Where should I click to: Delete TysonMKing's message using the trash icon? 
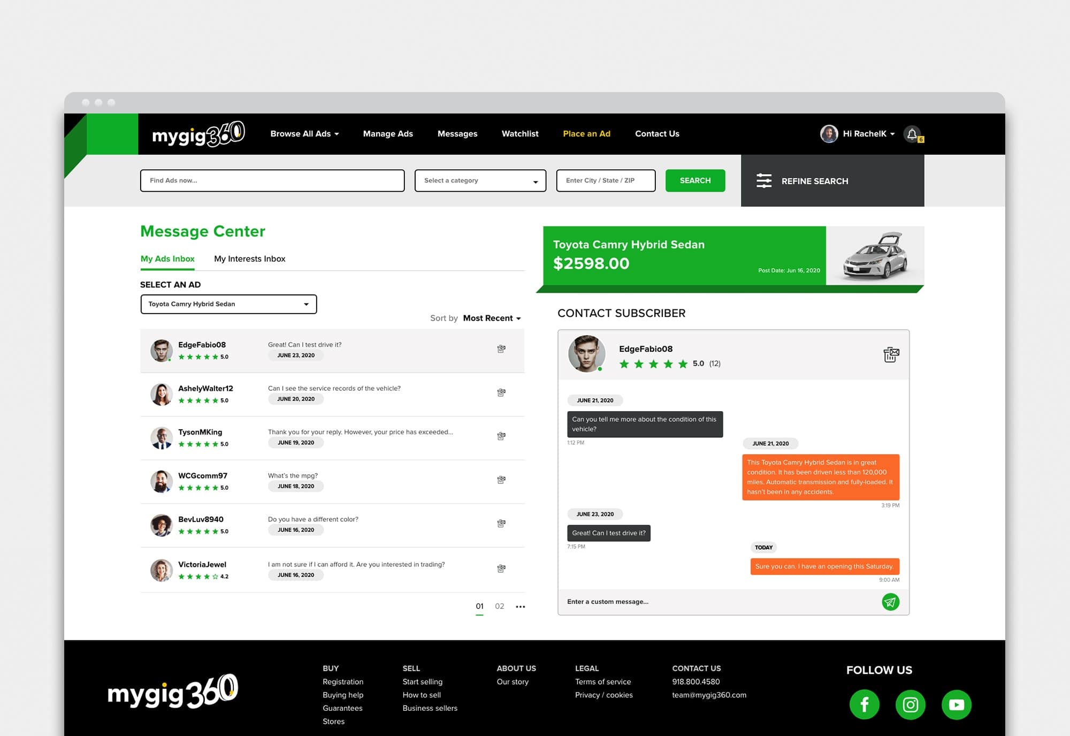tap(501, 436)
